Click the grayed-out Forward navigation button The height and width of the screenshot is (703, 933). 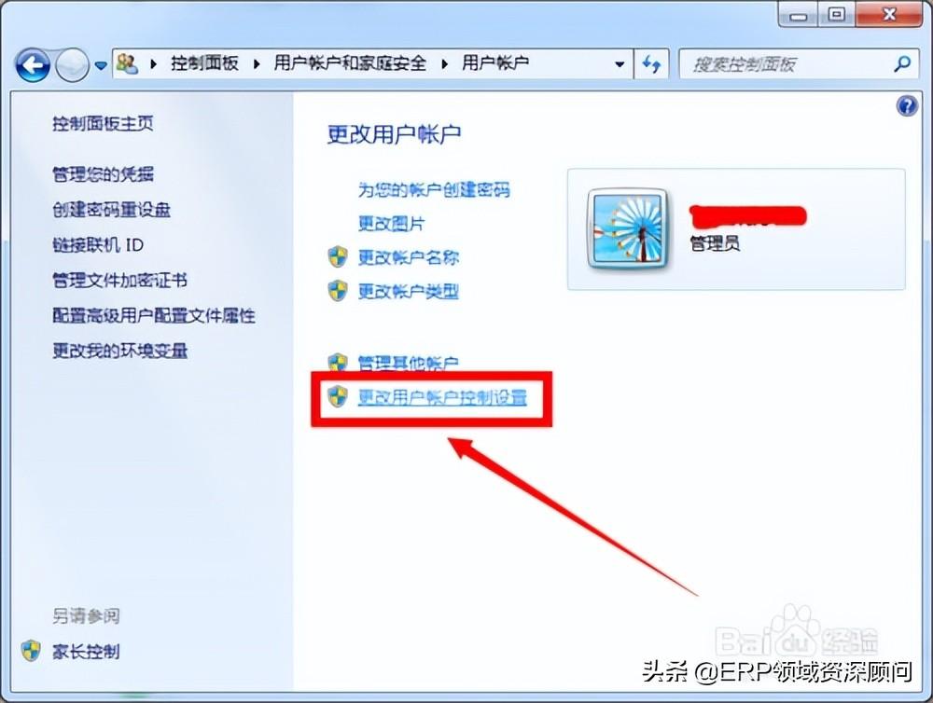72,64
